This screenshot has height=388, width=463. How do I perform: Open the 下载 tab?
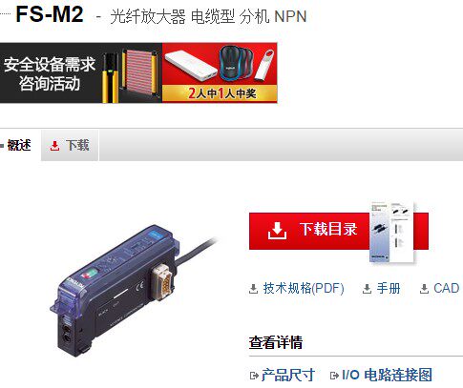pos(70,145)
